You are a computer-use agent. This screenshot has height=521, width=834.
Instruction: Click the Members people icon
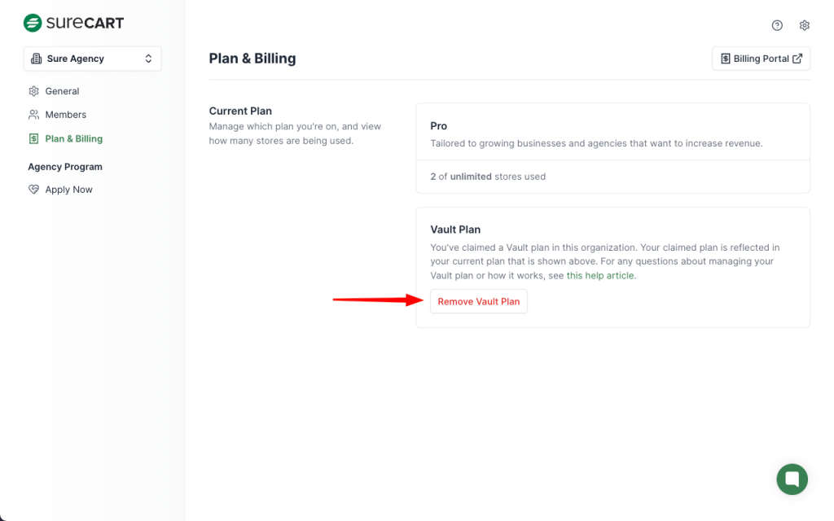tap(33, 115)
